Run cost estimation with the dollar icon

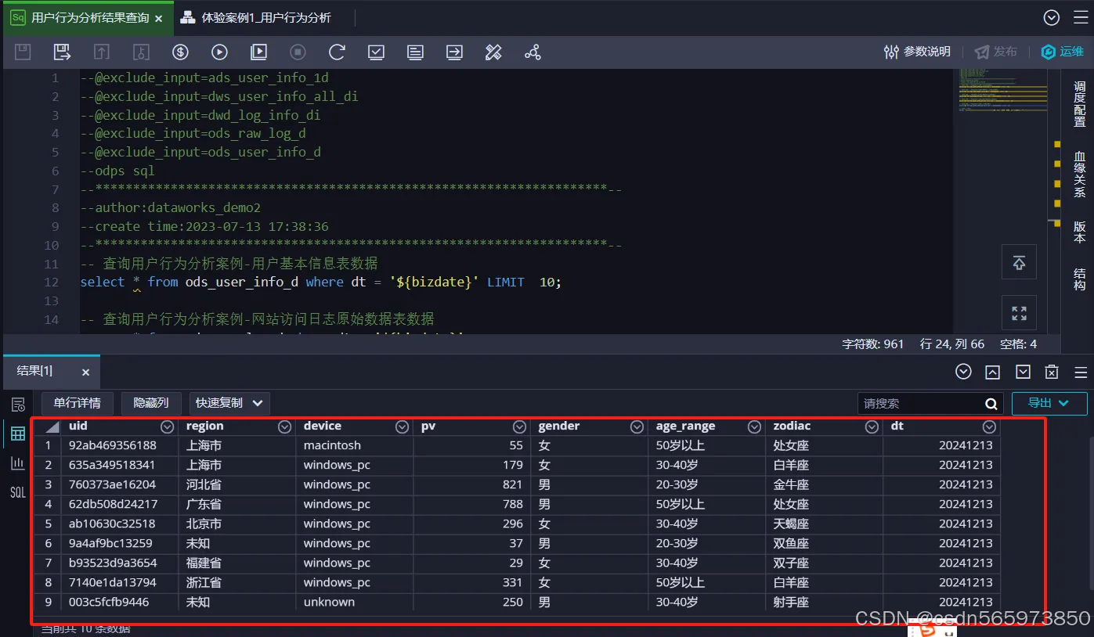[x=180, y=52]
